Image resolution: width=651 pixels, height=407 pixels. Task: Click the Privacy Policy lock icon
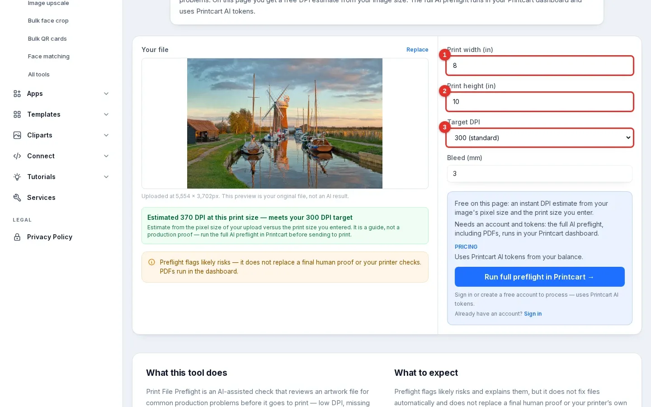point(17,237)
